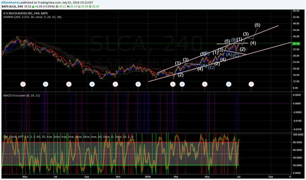This screenshot has height=180, width=306.
Task: Select the U S SILICA HLDGS INC chart title
Action: pyautogui.click(x=26, y=13)
